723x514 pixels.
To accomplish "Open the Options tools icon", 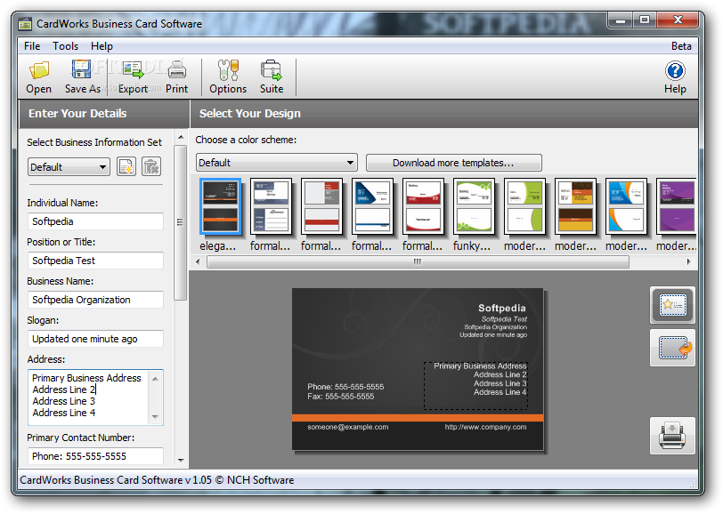I will 228,70.
